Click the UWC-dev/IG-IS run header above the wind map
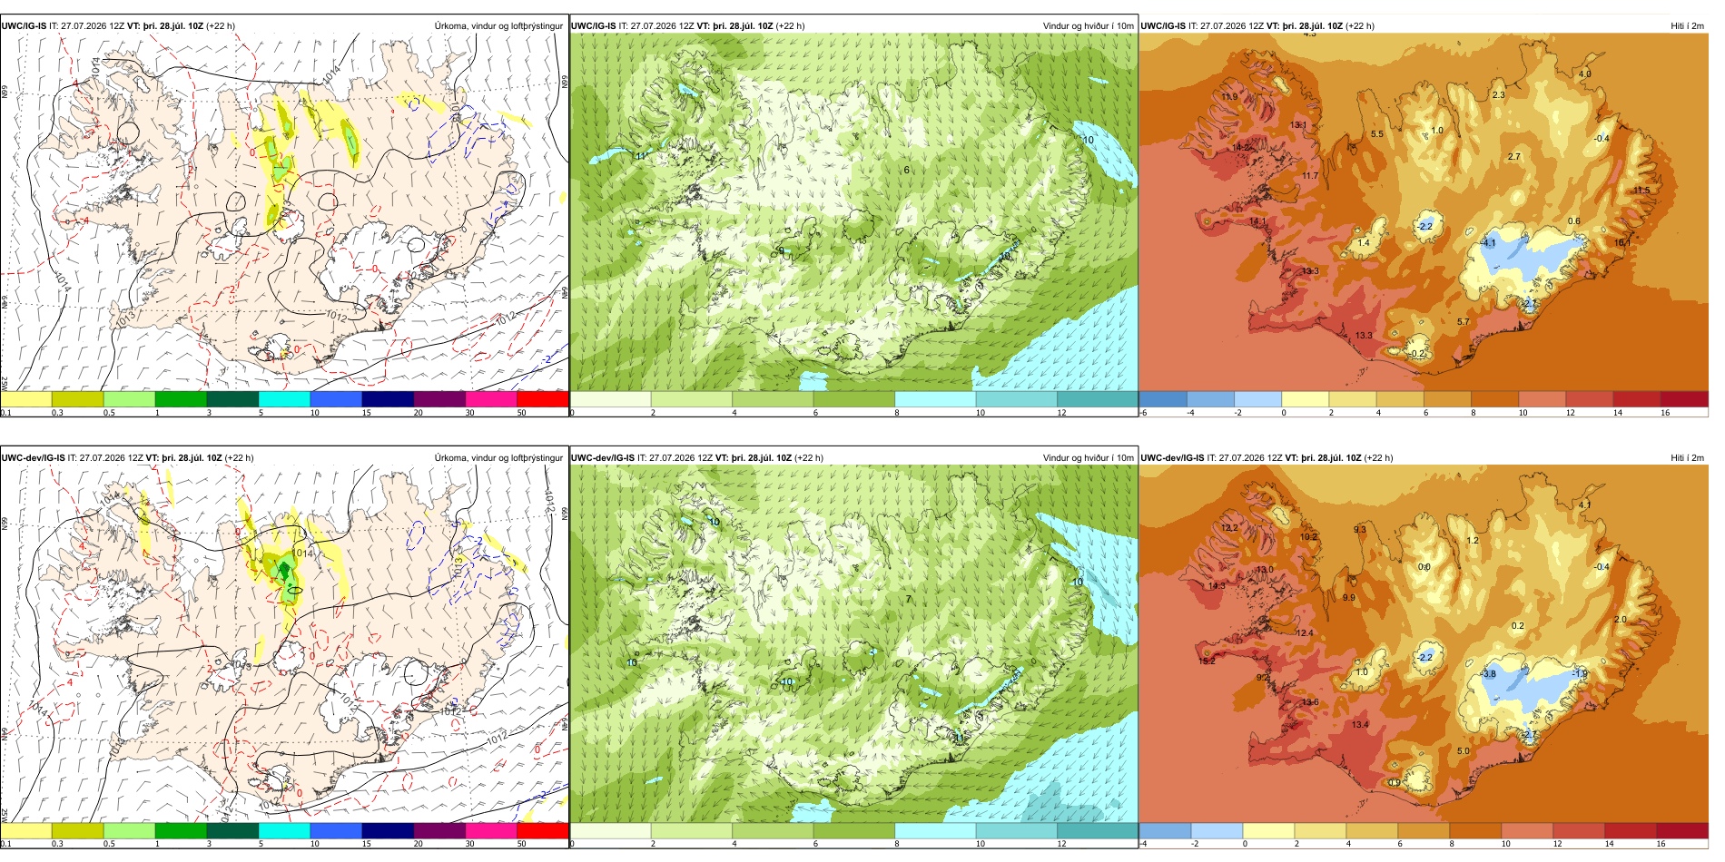Image resolution: width=1725 pixels, height=862 pixels. (x=697, y=458)
